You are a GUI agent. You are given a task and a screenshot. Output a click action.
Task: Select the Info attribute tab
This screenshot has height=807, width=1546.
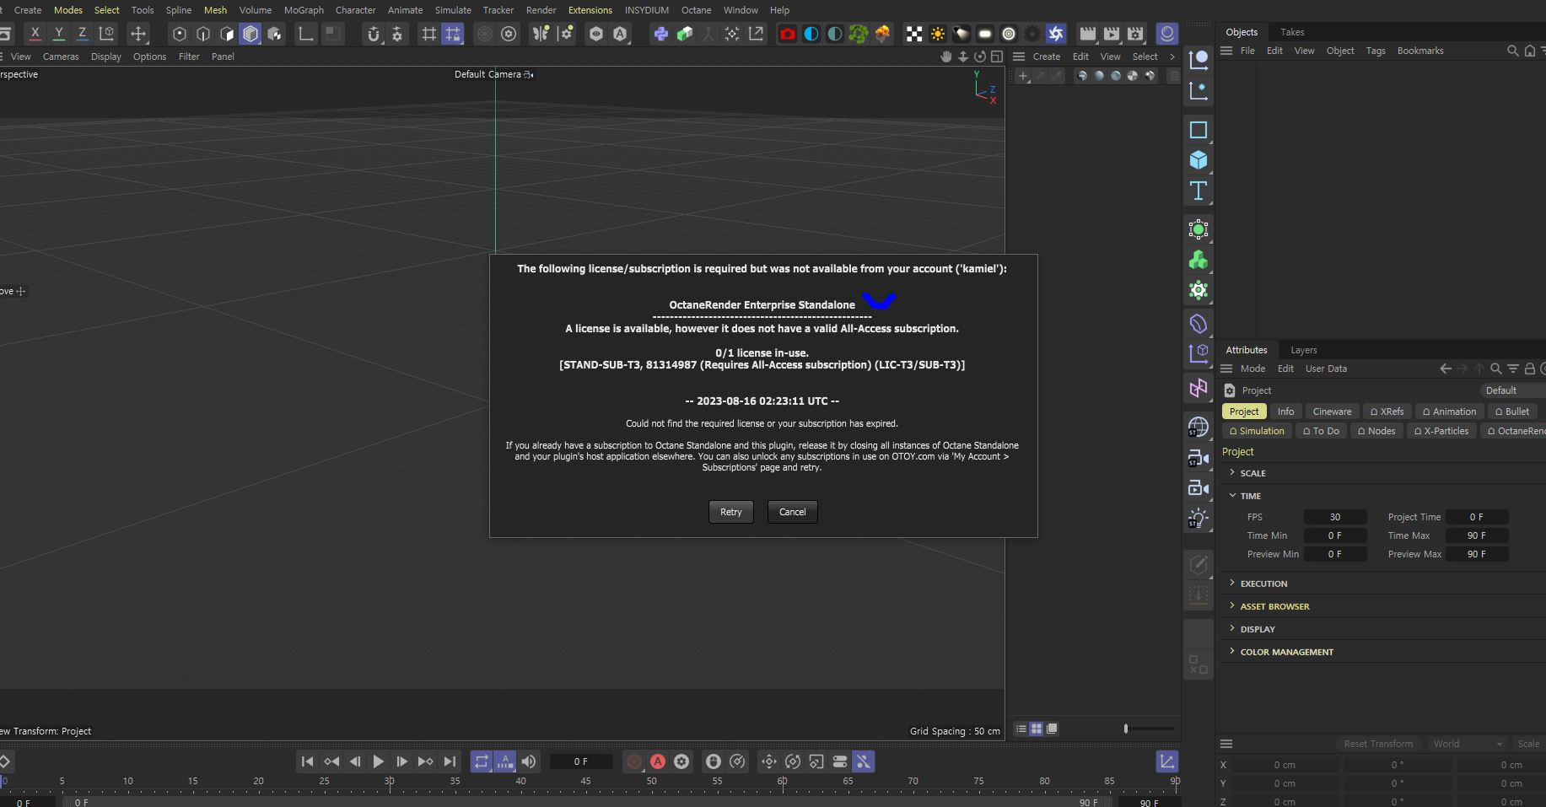click(x=1285, y=412)
